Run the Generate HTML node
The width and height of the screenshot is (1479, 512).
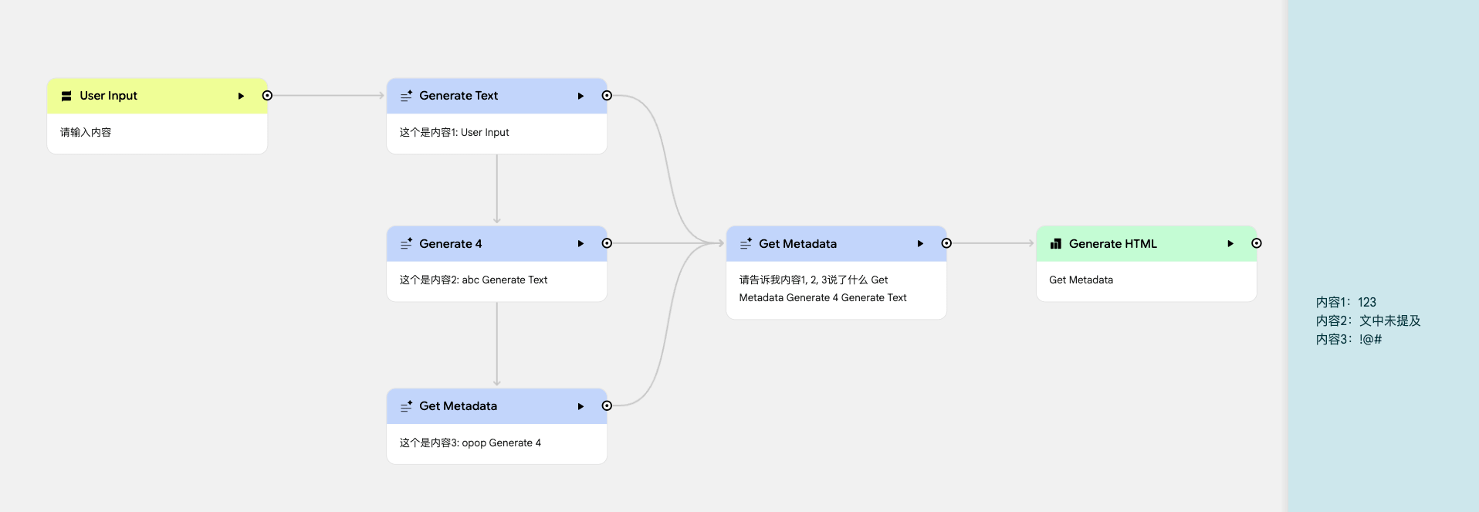(x=1230, y=244)
